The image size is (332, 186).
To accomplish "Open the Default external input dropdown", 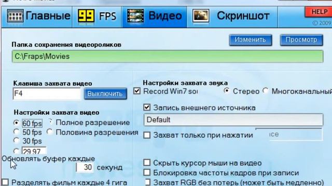I will [233, 120].
